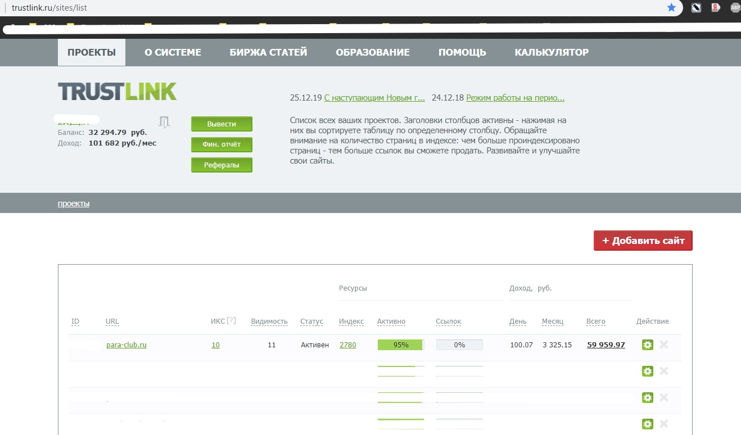Screen dimensions: 741x435
Task: Open the КАЛЬКУЛЯТОР menu item
Action: point(552,52)
